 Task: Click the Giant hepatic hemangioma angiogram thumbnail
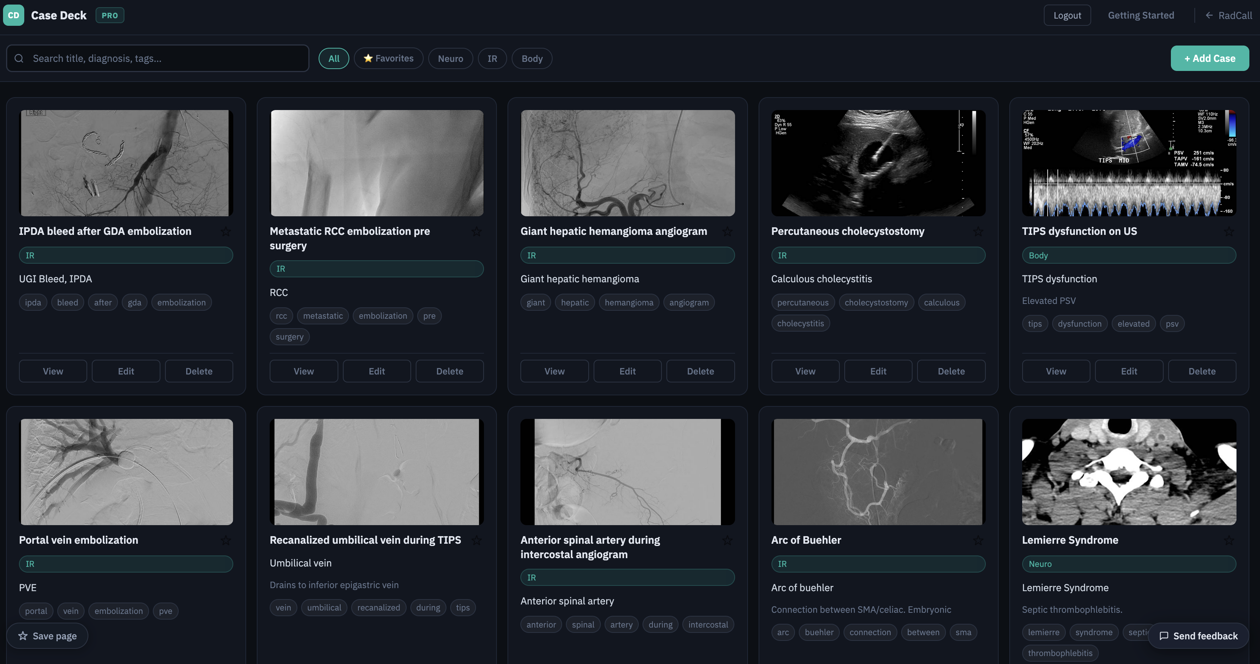point(628,164)
